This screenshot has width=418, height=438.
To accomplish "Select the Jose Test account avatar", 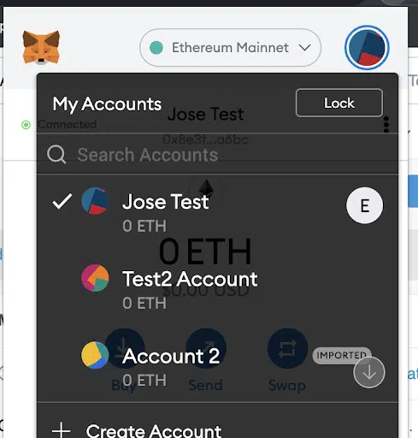I will click(95, 201).
